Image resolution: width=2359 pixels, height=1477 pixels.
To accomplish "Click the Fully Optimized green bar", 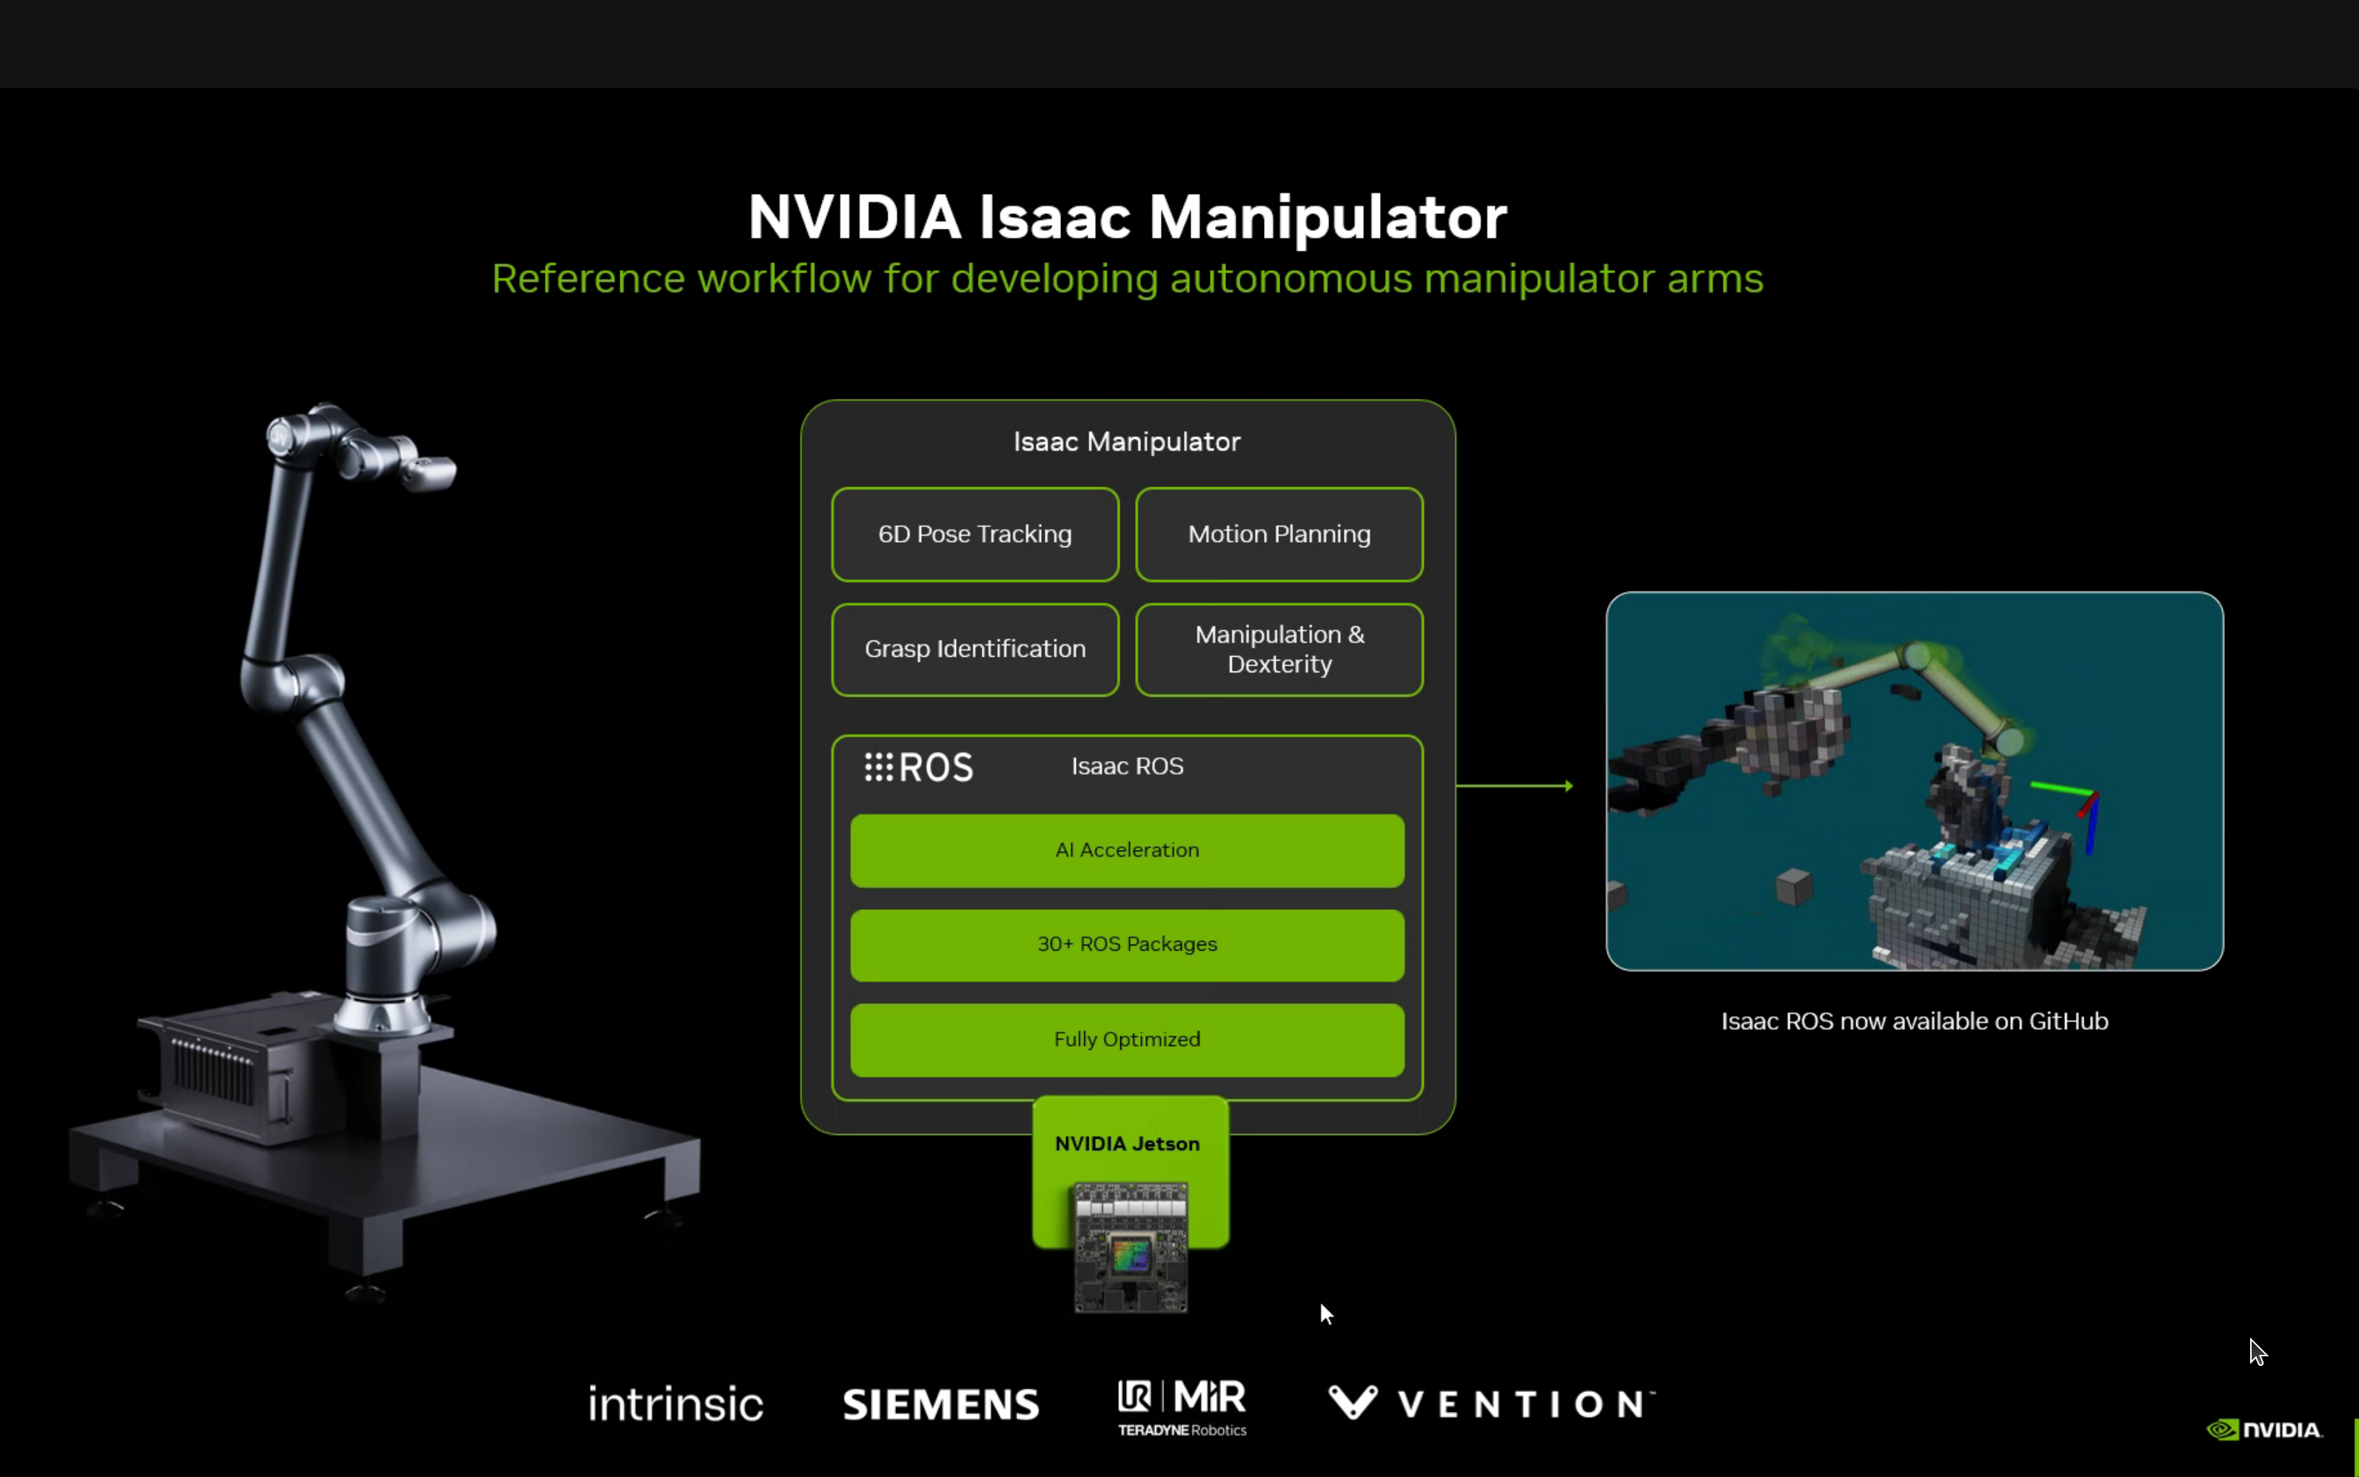I will [x=1126, y=1039].
